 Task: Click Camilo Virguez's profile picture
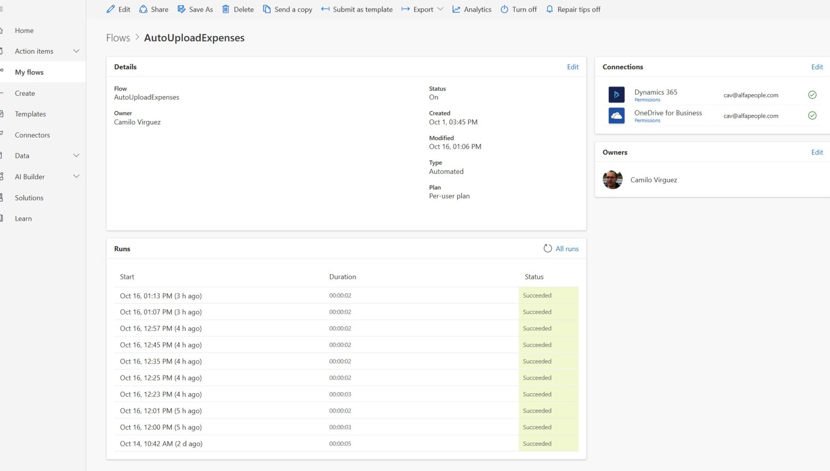pyautogui.click(x=612, y=179)
